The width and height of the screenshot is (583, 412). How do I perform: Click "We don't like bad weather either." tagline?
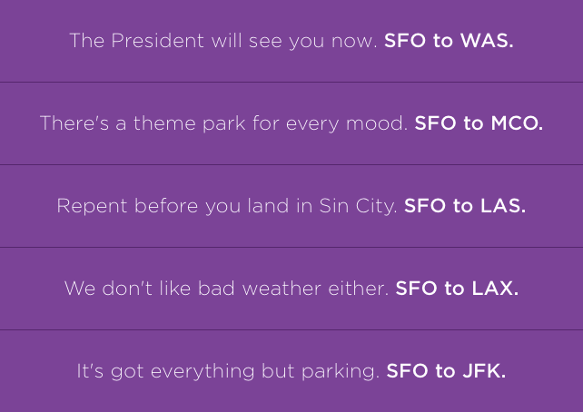coord(227,289)
